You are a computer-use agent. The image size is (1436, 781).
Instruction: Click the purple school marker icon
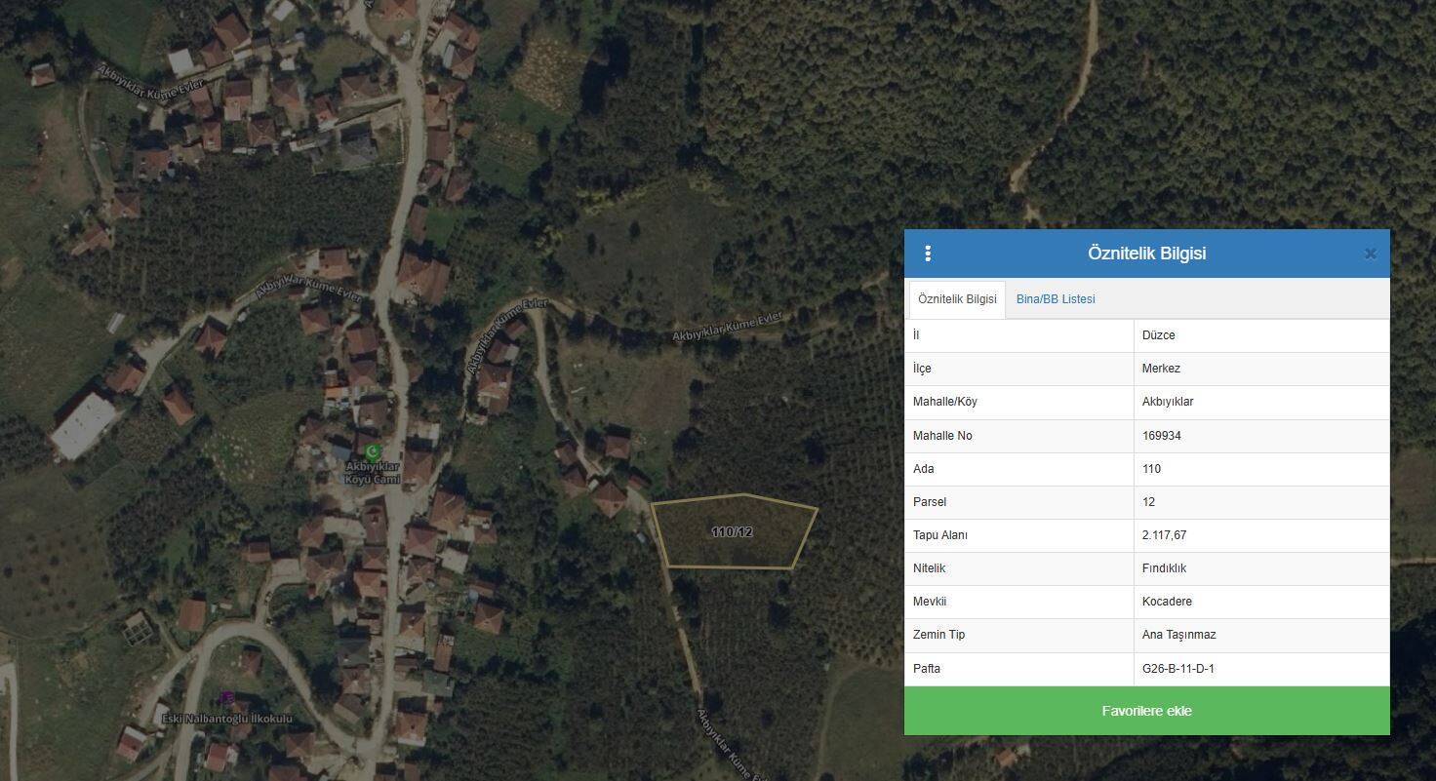pos(227,698)
